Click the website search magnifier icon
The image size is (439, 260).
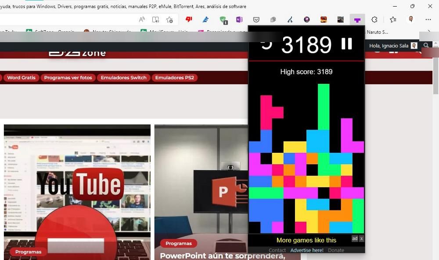pos(426,45)
